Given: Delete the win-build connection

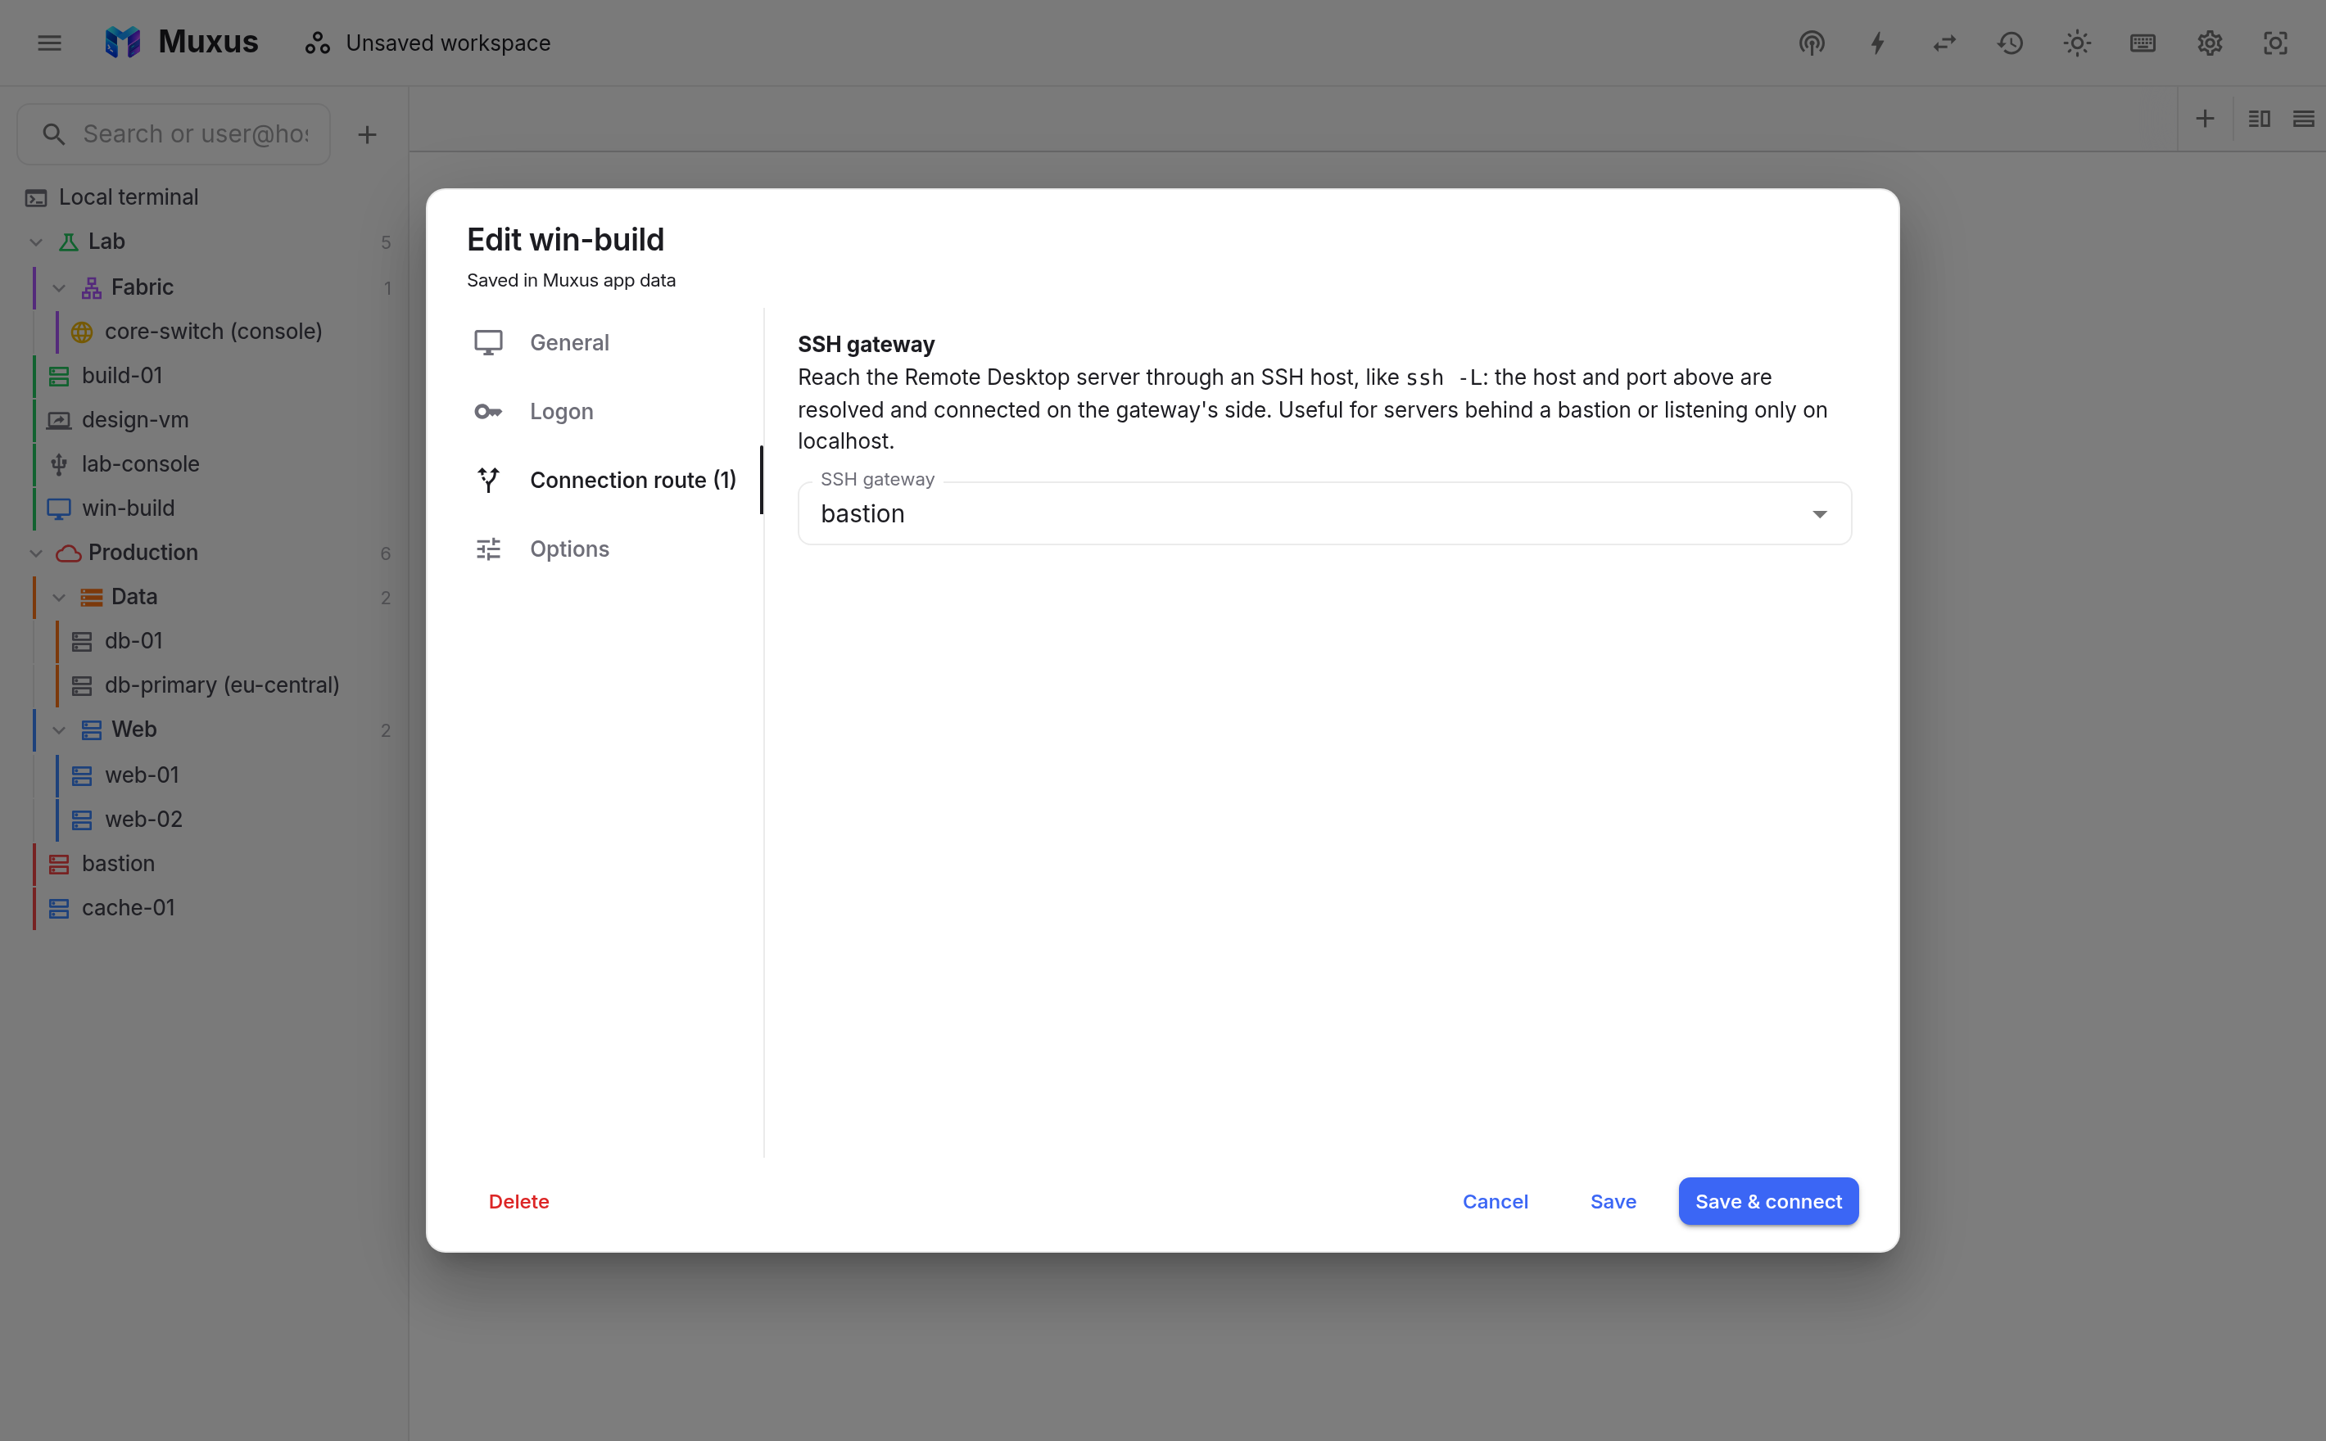Looking at the screenshot, I should tap(518, 1201).
